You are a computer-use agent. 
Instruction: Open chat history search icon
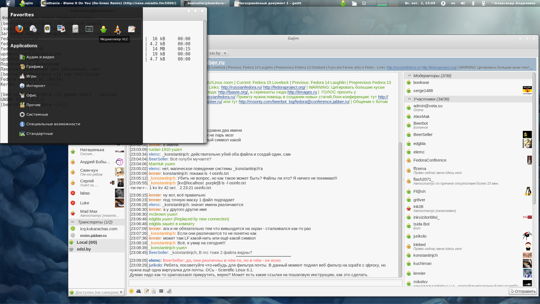[154, 291]
